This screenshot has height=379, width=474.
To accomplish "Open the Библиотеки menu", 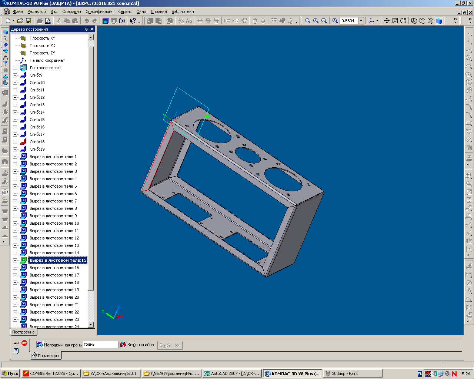I will pos(183,11).
